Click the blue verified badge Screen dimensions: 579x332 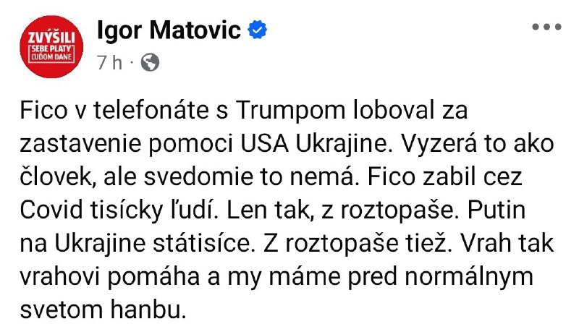coord(258,30)
